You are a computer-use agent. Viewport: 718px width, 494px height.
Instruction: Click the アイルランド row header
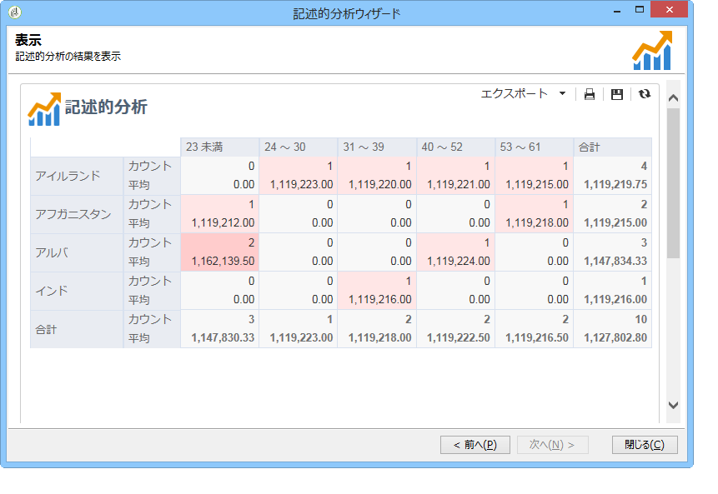click(x=77, y=176)
